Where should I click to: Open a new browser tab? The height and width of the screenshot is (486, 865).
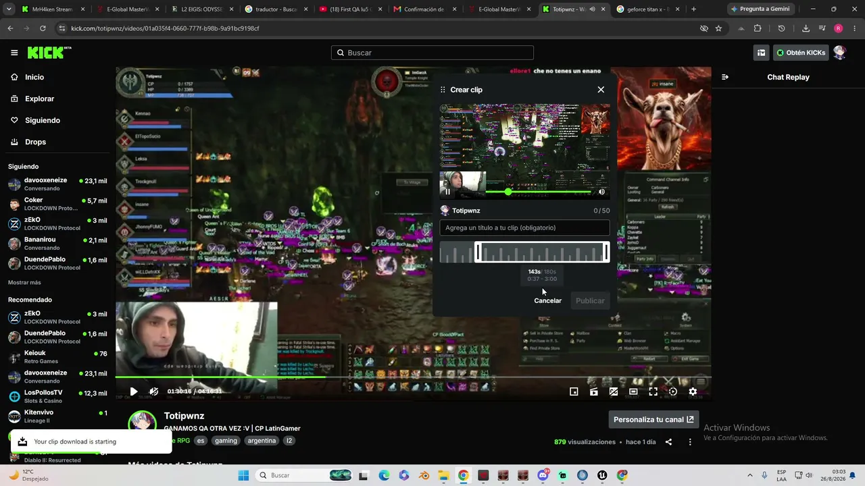pyautogui.click(x=693, y=9)
